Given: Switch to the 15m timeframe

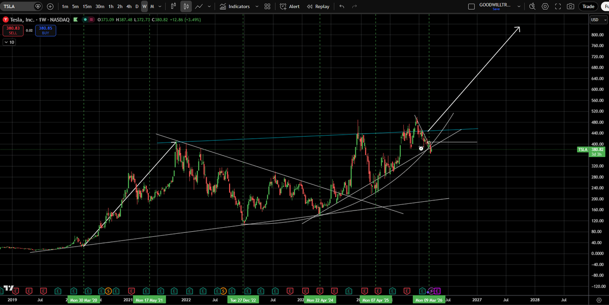Looking at the screenshot, I should click(x=87, y=6).
